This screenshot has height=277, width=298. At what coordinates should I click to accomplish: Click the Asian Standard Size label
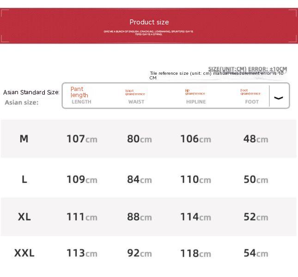(x=31, y=92)
